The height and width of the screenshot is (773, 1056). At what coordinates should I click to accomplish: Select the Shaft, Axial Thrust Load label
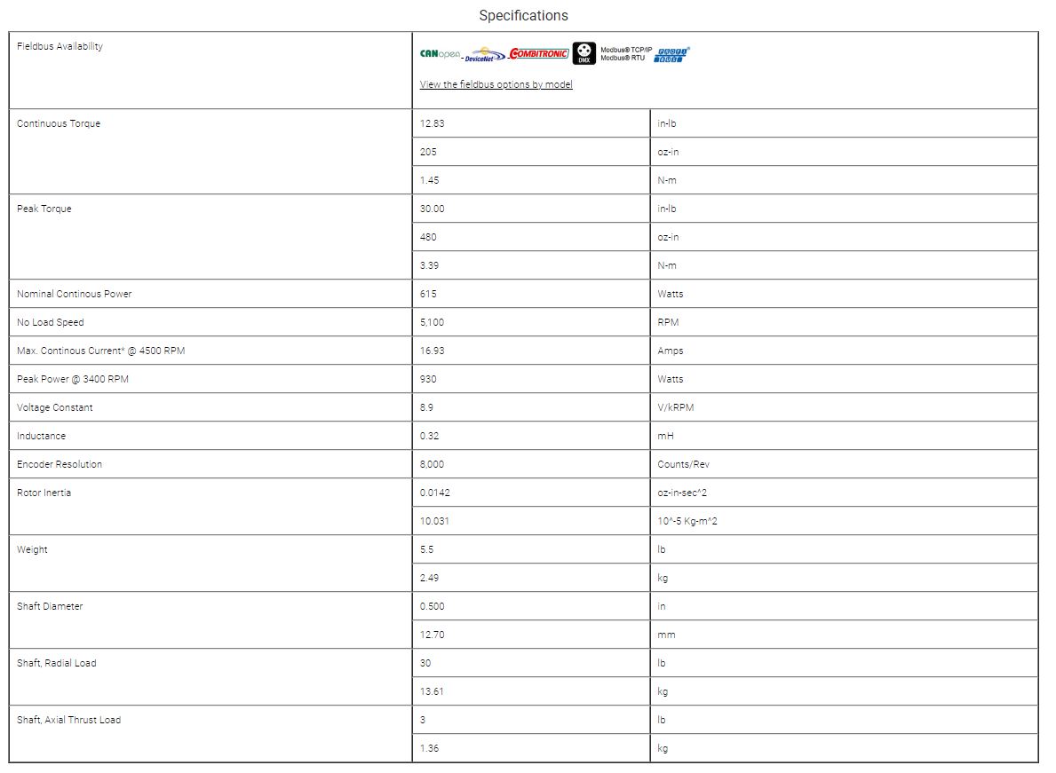pyautogui.click(x=68, y=720)
